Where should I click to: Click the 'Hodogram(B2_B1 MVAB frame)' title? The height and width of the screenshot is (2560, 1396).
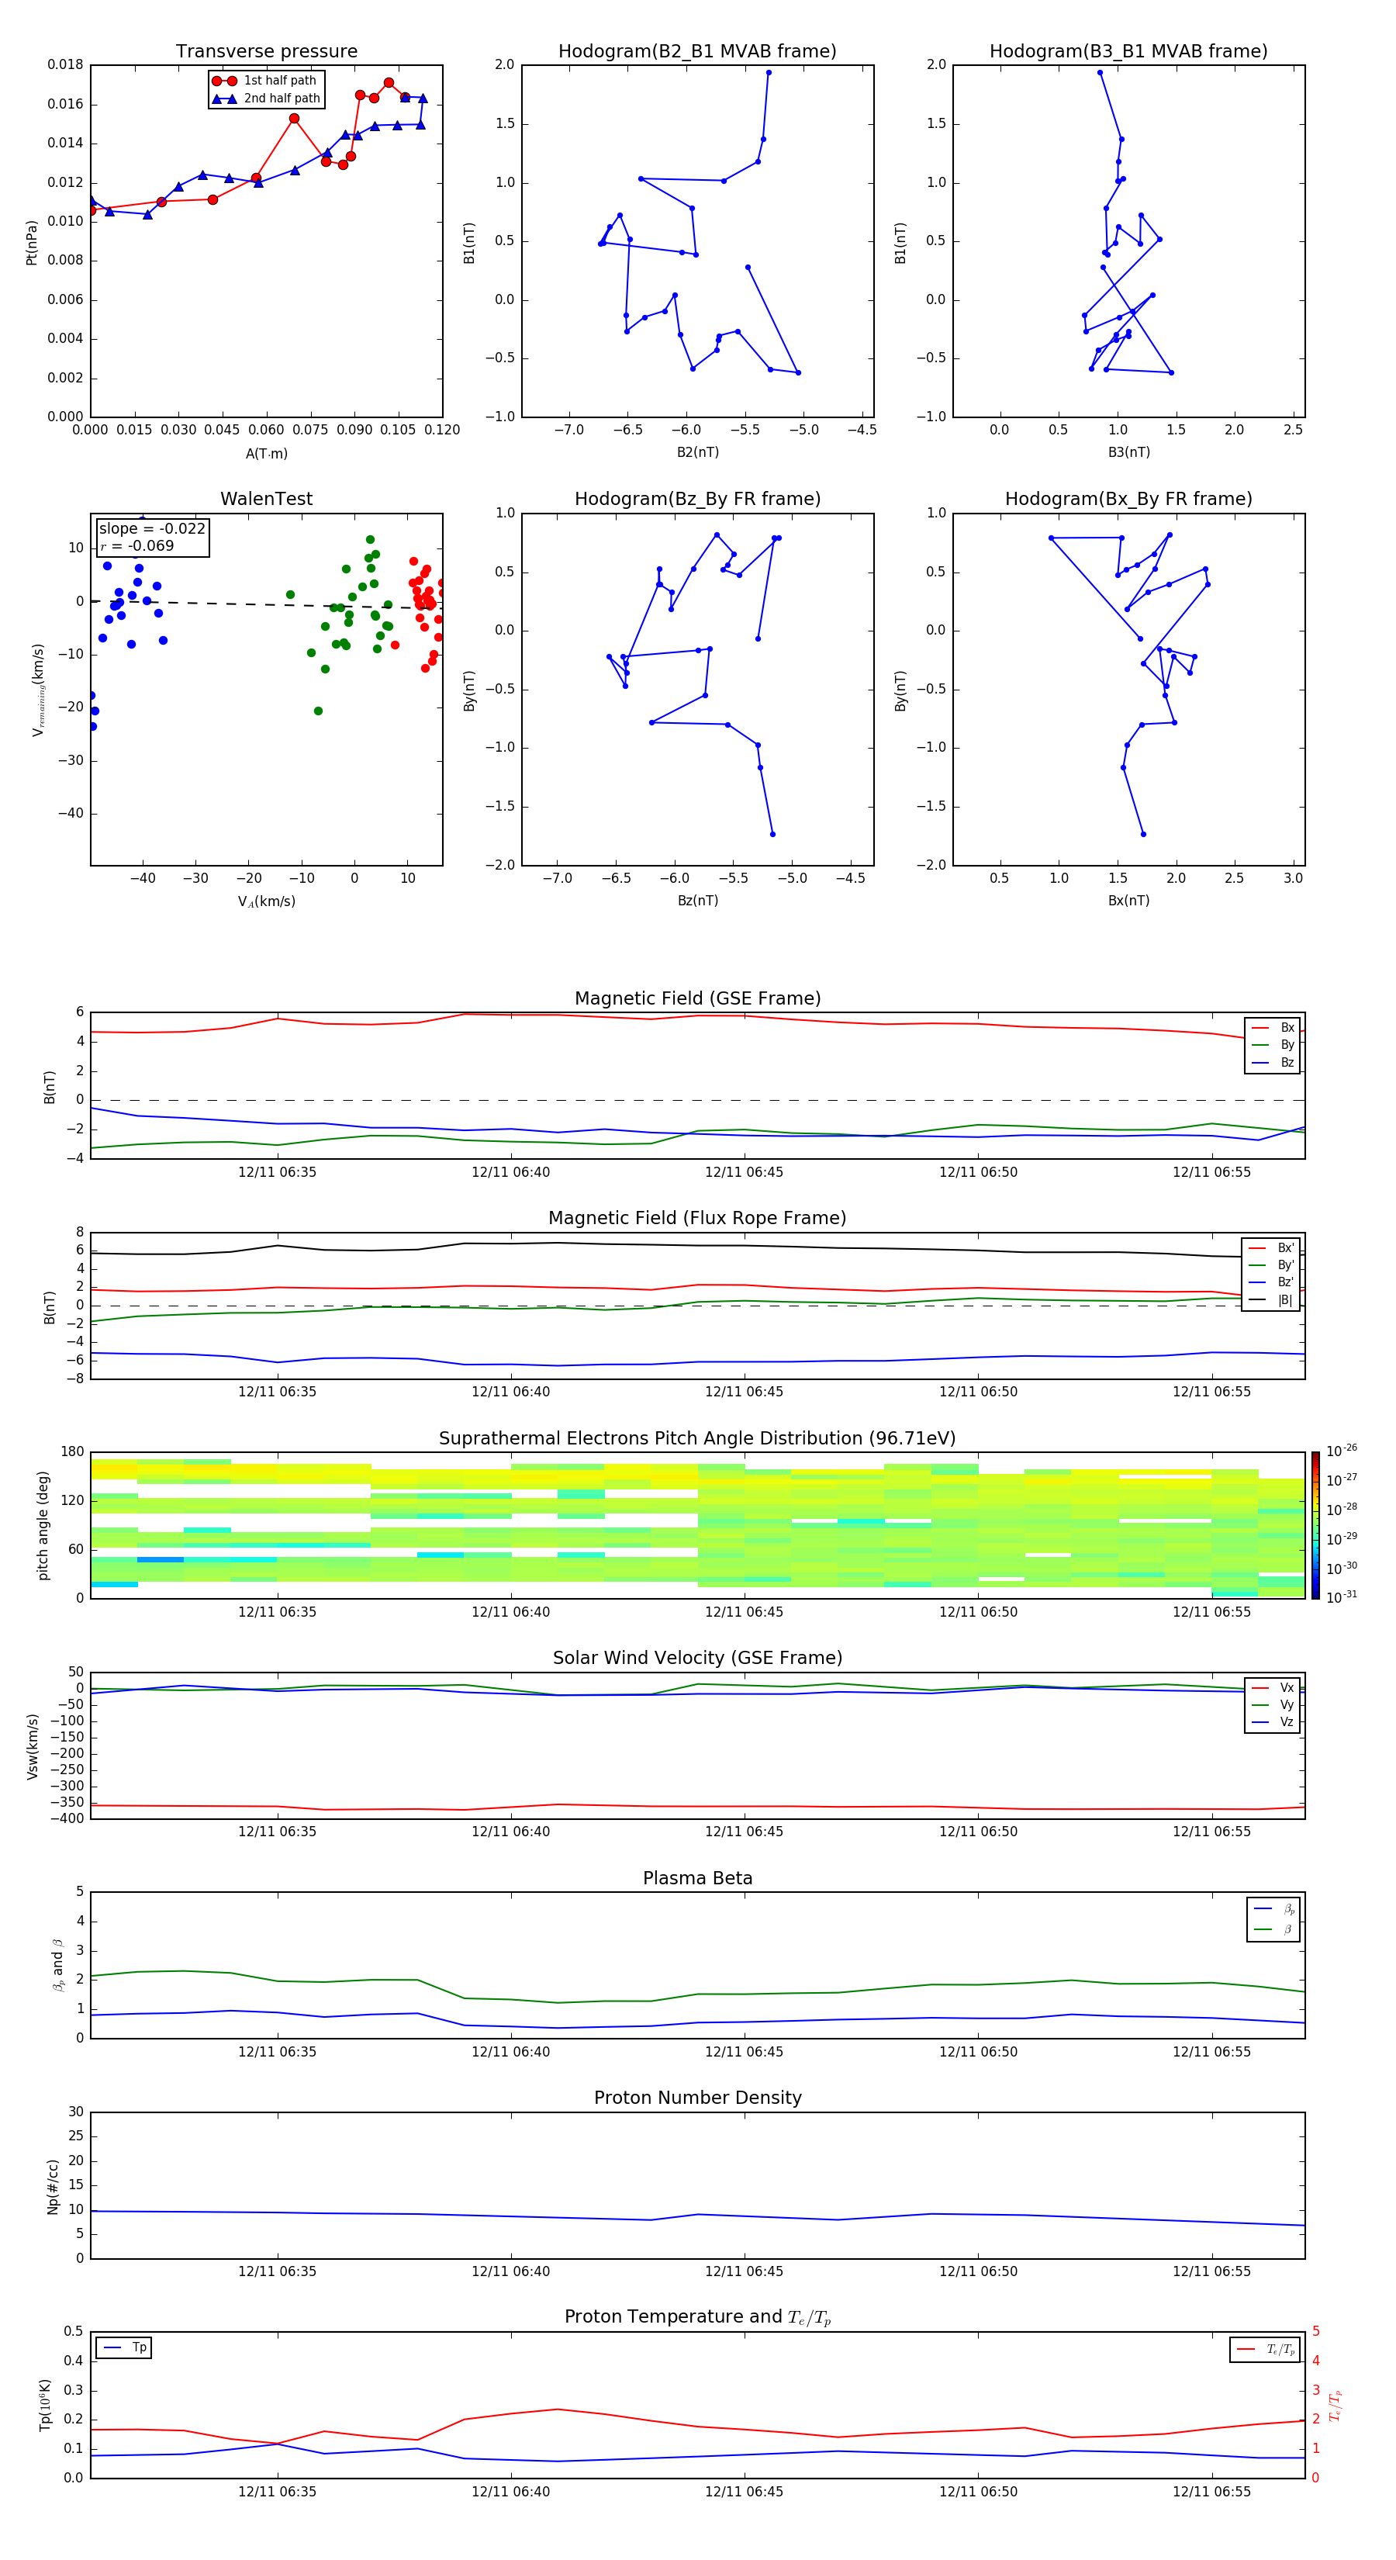pyautogui.click(x=697, y=50)
